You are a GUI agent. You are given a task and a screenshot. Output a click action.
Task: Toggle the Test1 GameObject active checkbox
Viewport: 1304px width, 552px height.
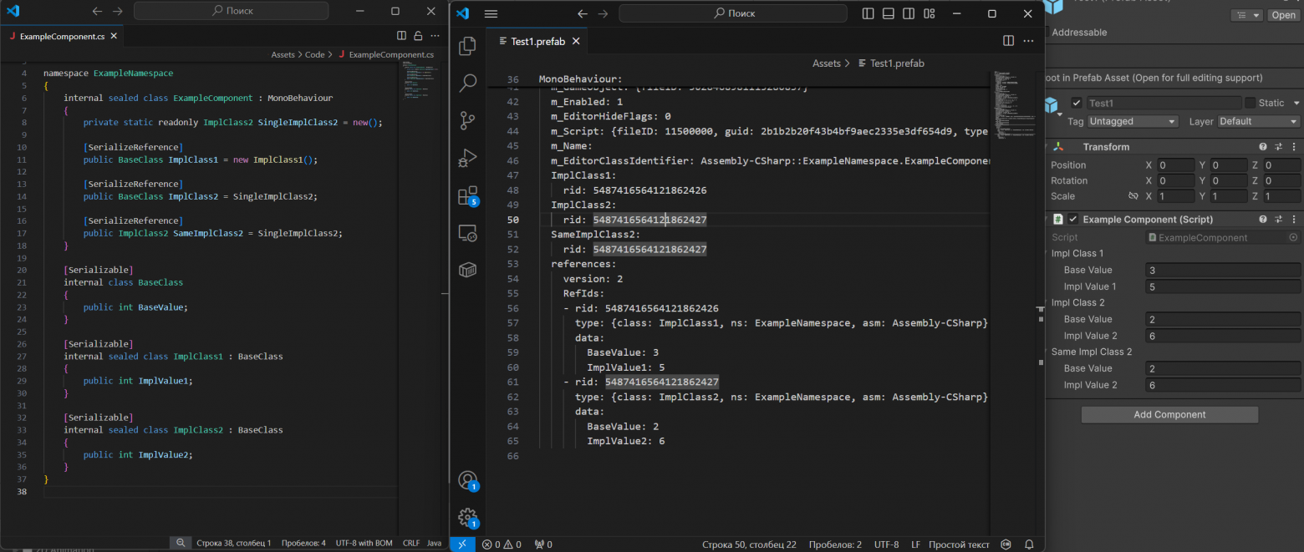coord(1077,103)
